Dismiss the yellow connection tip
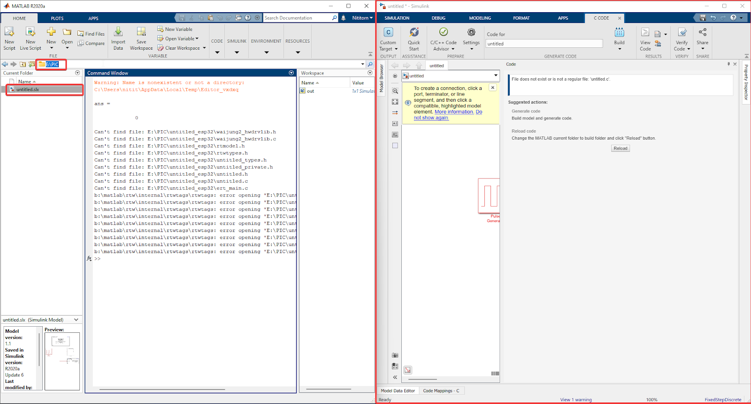 [x=492, y=87]
